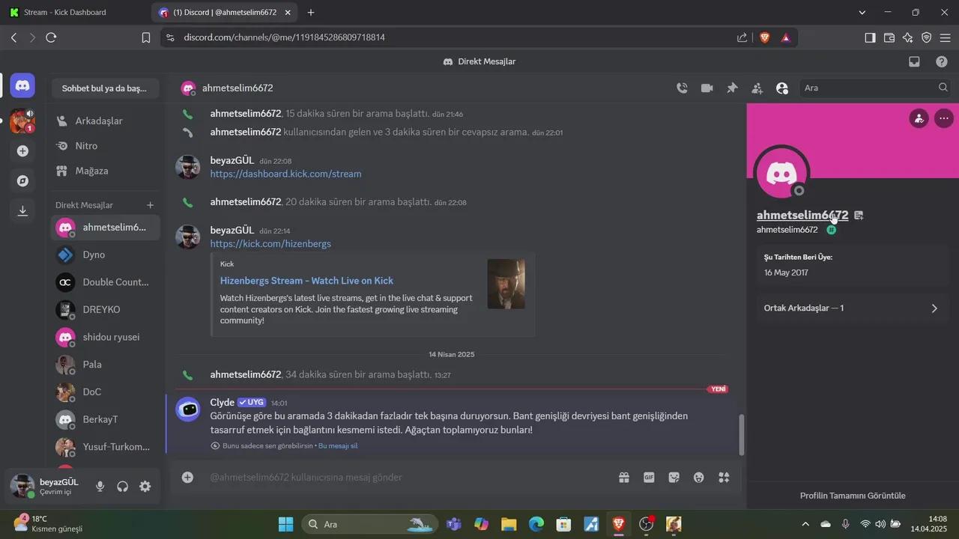Open the GIF picker
The width and height of the screenshot is (959, 539).
[649, 478]
